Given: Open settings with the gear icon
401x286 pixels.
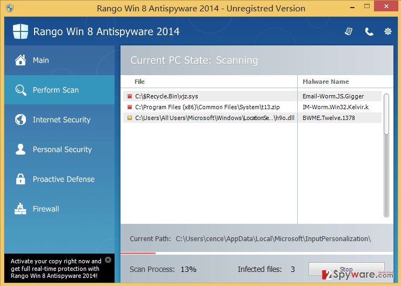Looking at the screenshot, I should [x=388, y=31].
